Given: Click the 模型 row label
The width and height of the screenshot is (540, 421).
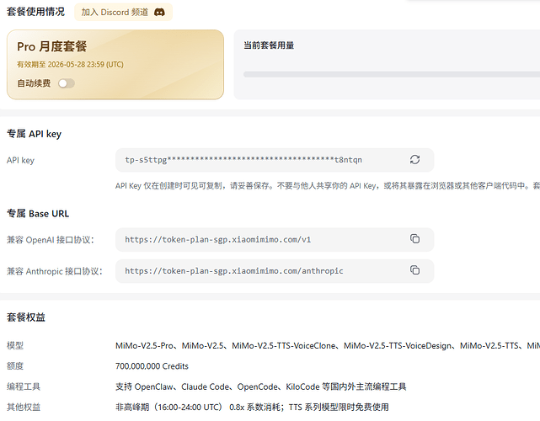Looking at the screenshot, I should click(x=15, y=345).
